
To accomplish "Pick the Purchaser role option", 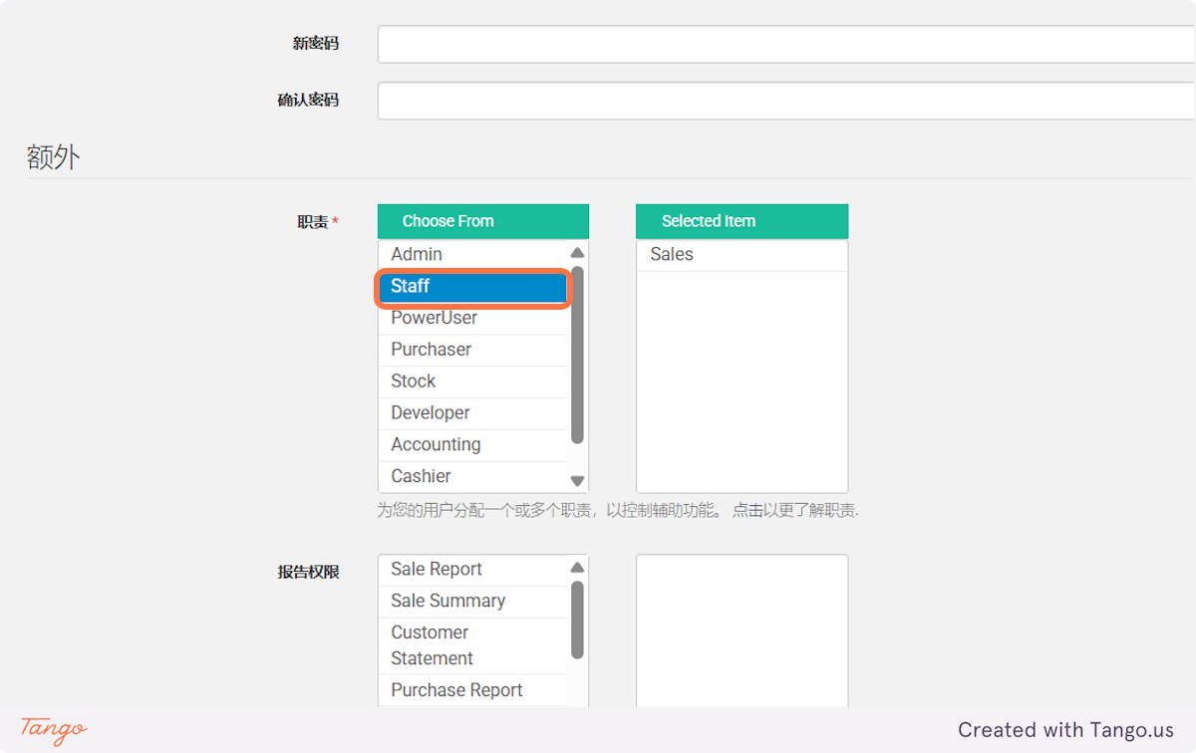I will coord(472,351).
